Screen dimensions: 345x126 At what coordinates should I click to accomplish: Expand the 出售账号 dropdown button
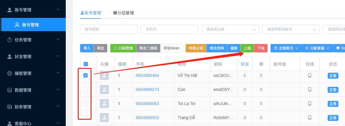(x=286, y=48)
